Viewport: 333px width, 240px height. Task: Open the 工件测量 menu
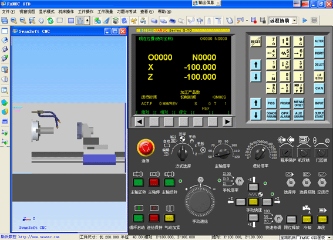click(x=105, y=12)
